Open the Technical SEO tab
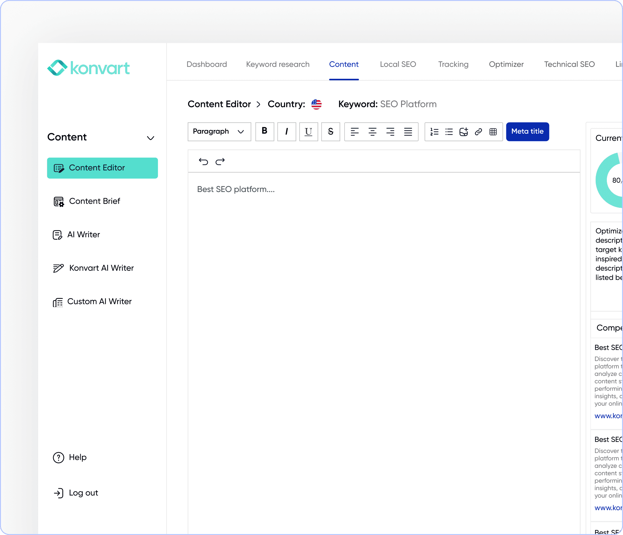623x535 pixels. tap(569, 64)
